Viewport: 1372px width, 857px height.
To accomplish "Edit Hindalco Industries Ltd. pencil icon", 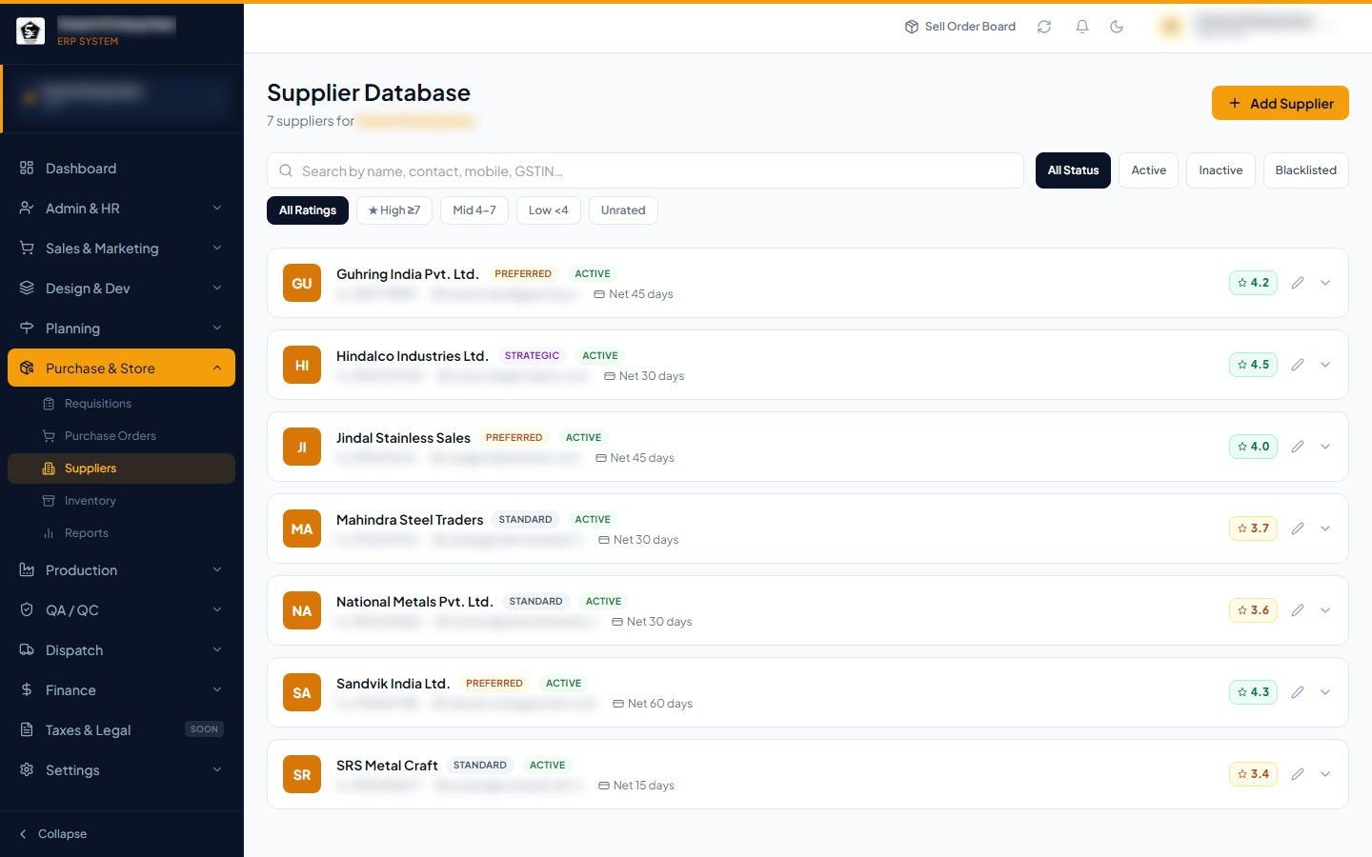I will point(1298,365).
